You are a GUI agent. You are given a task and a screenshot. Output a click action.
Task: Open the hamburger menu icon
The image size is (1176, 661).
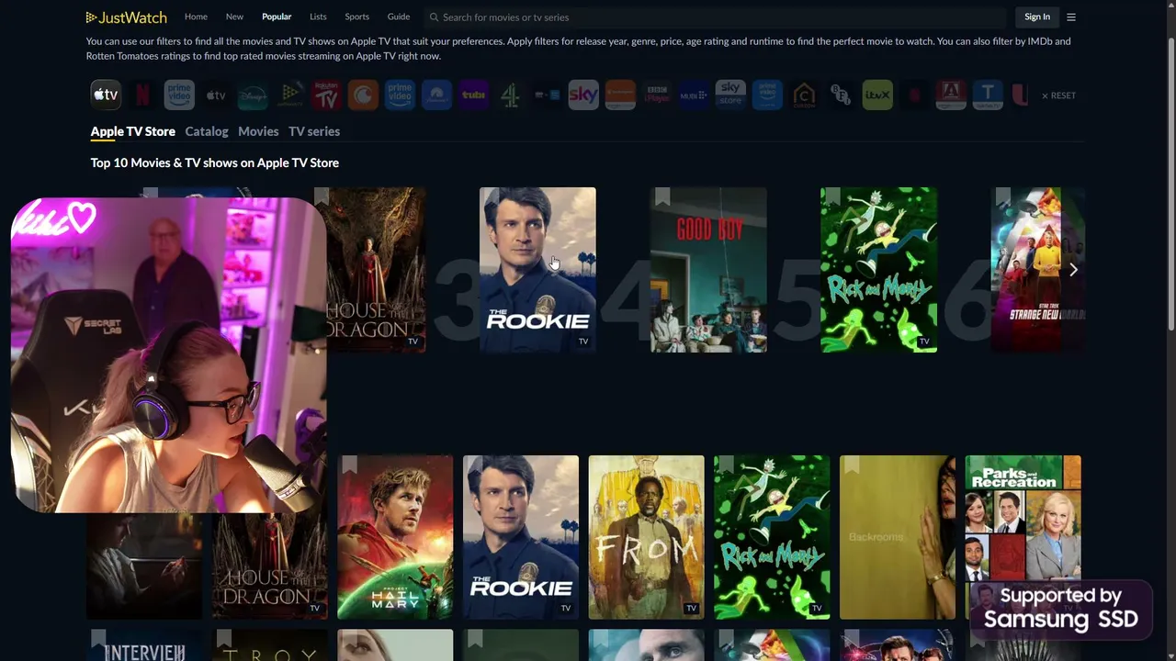(x=1071, y=17)
